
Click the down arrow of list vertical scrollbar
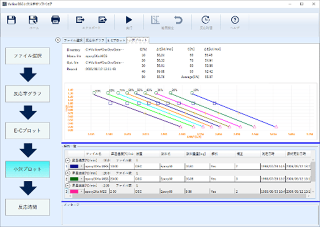click(x=313, y=191)
